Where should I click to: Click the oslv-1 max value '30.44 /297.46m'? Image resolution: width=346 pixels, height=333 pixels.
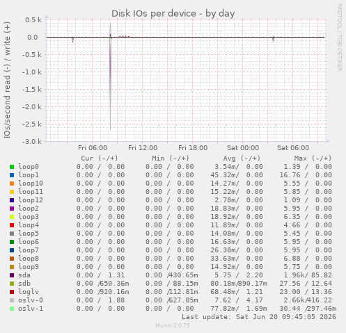(x=308, y=309)
